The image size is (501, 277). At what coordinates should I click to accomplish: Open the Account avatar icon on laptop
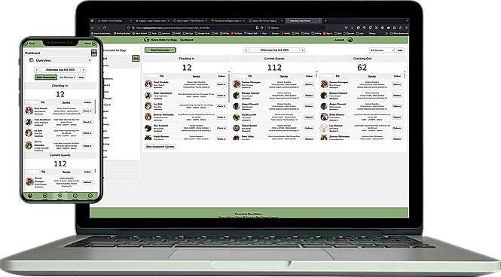350,40
